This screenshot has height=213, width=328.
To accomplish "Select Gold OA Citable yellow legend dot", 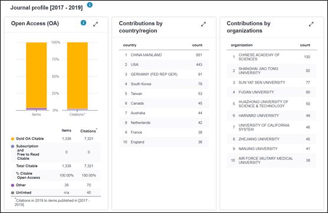I will 12,139.
